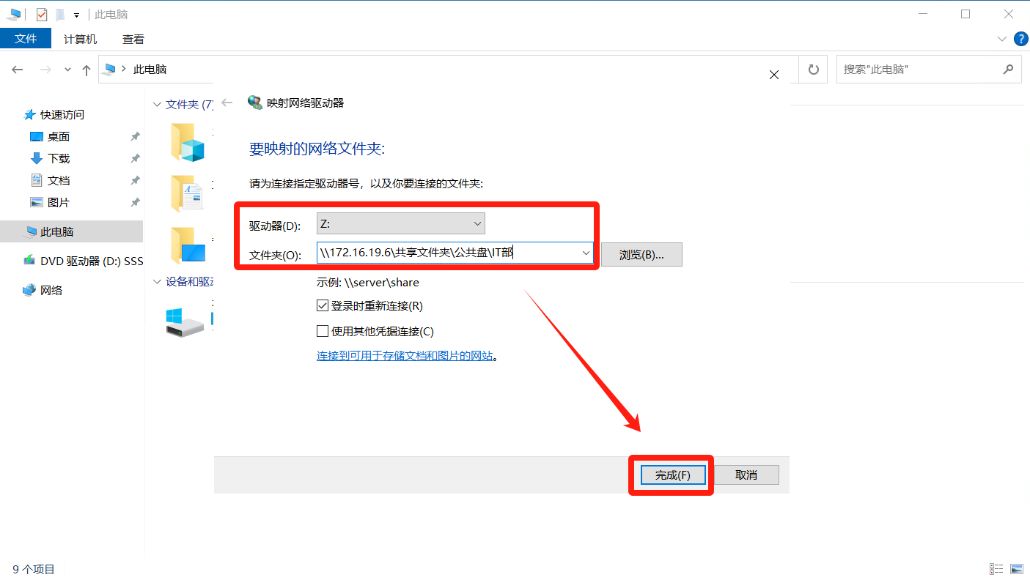This screenshot has height=580, width=1030.
Task: Collapse the 文件夹 (7) group chevron
Action: tap(156, 105)
